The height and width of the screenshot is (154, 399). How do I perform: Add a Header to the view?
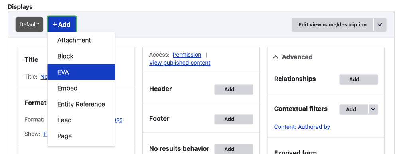coord(233,89)
